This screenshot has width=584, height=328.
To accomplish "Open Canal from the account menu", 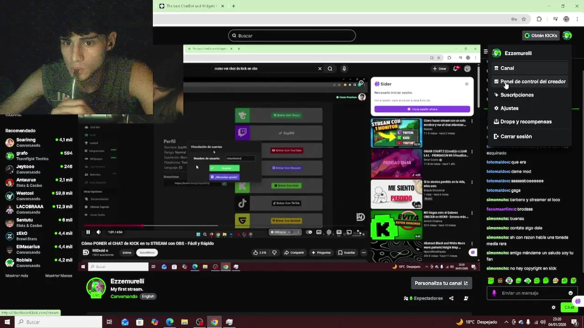I will click(x=529, y=68).
